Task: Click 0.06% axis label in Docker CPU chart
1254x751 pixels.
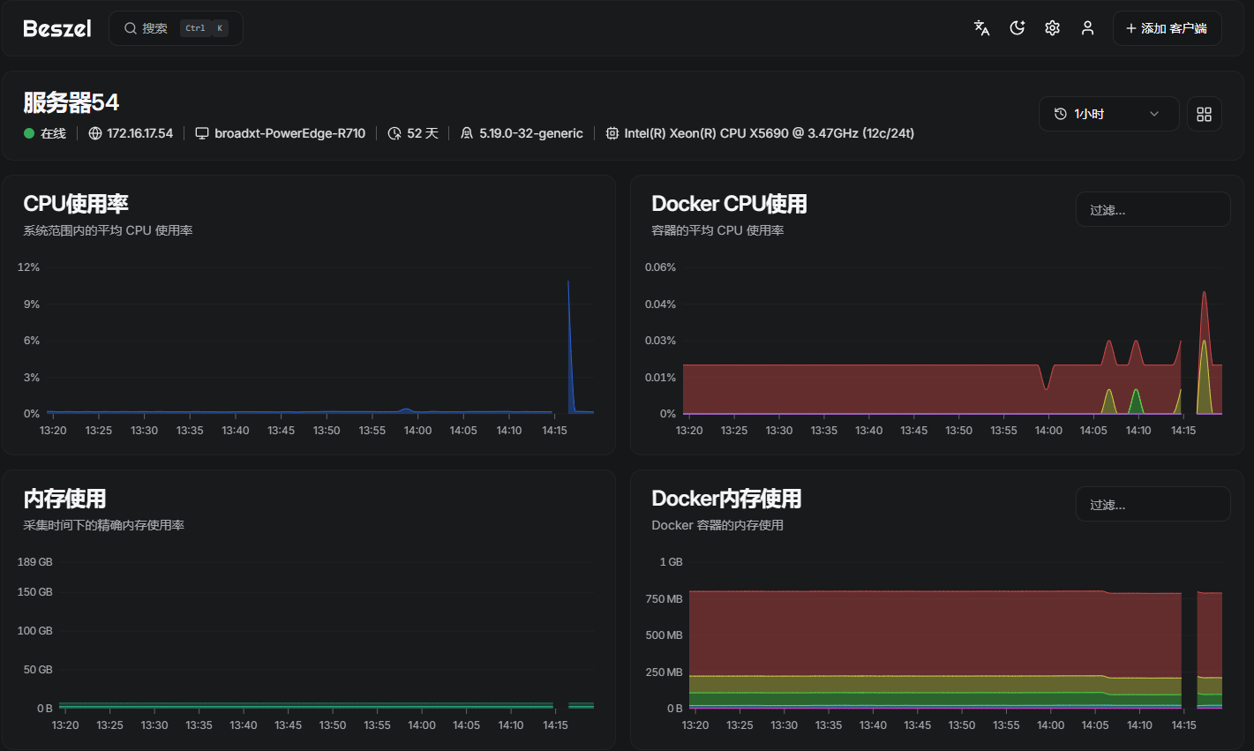Action: [x=660, y=267]
